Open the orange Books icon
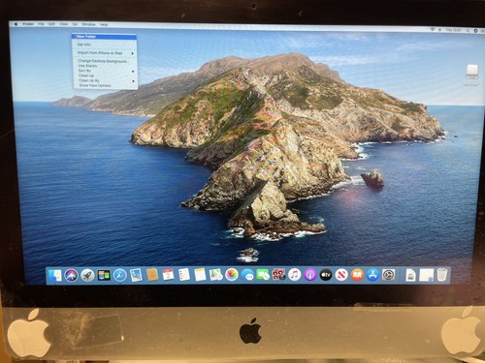Image resolution: width=485 pixels, height=363 pixels. 357,275
